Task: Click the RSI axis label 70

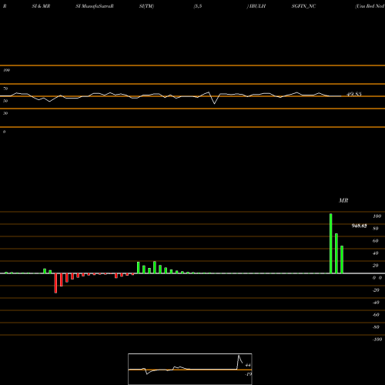Action: click(x=5, y=89)
